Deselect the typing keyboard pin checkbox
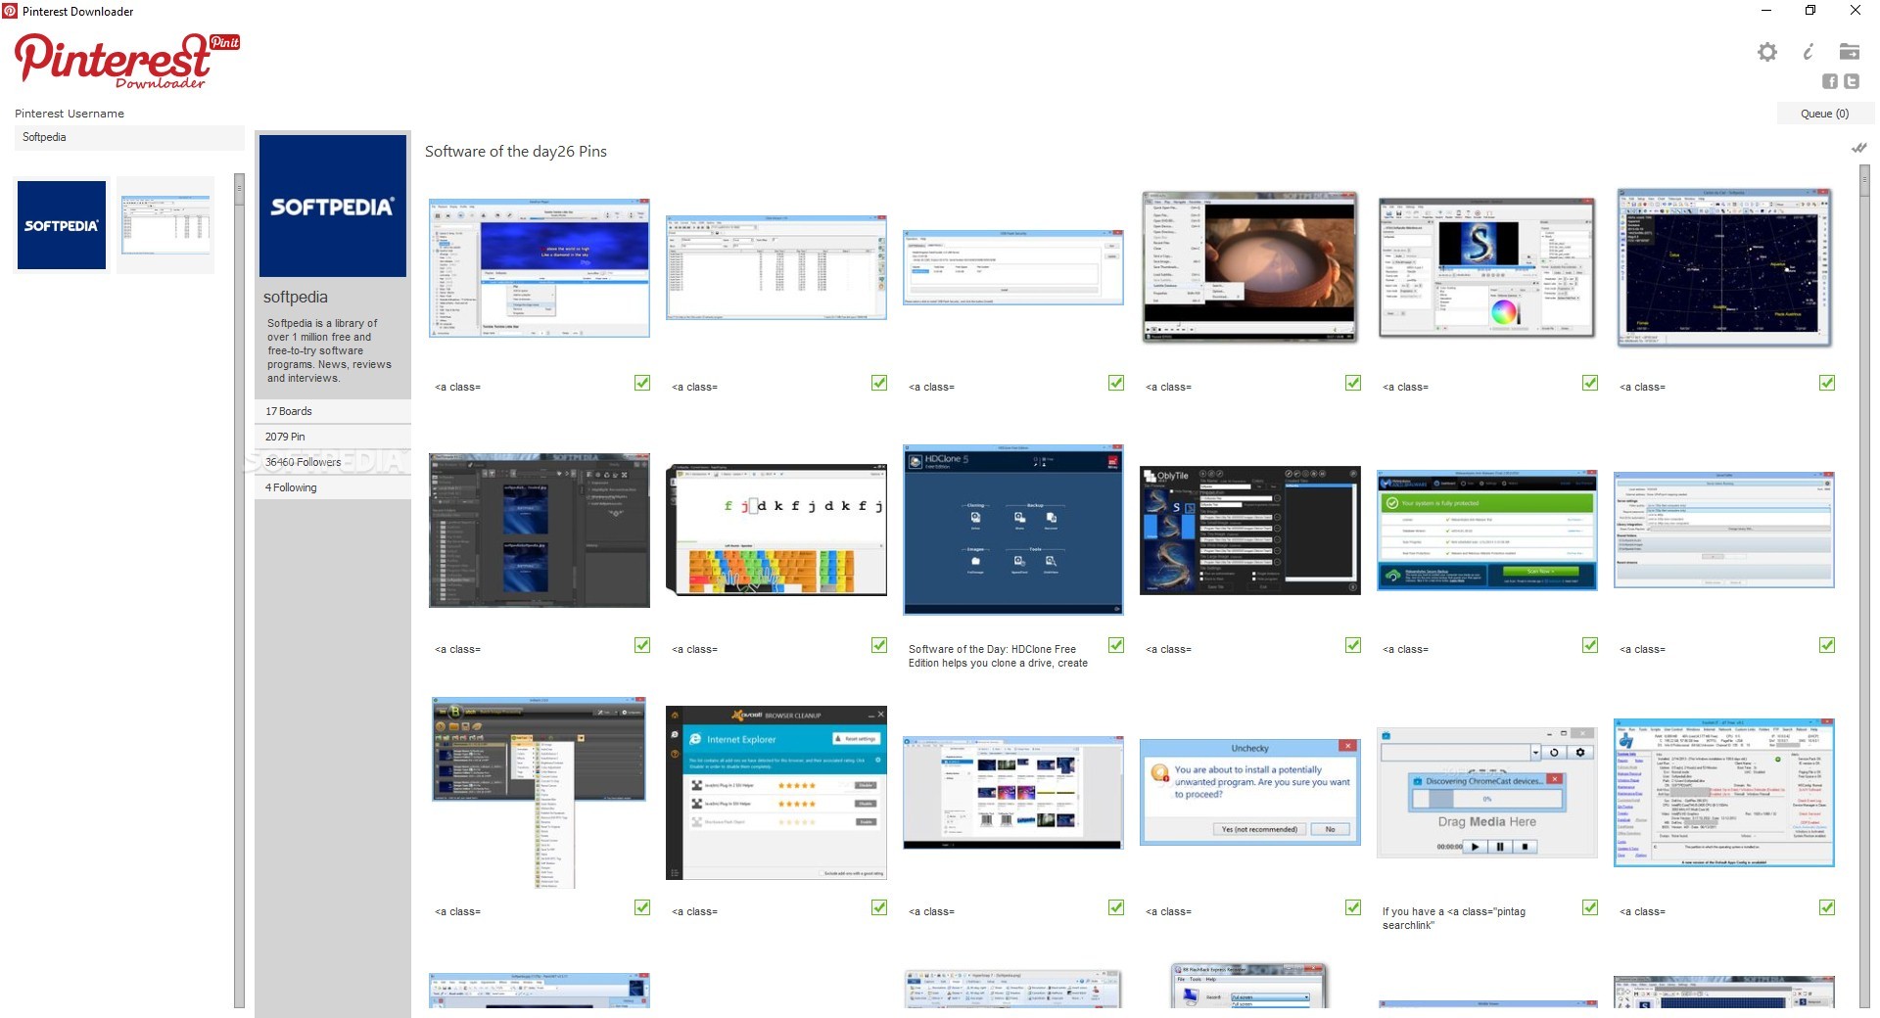The width and height of the screenshot is (1880, 1018). (x=879, y=645)
